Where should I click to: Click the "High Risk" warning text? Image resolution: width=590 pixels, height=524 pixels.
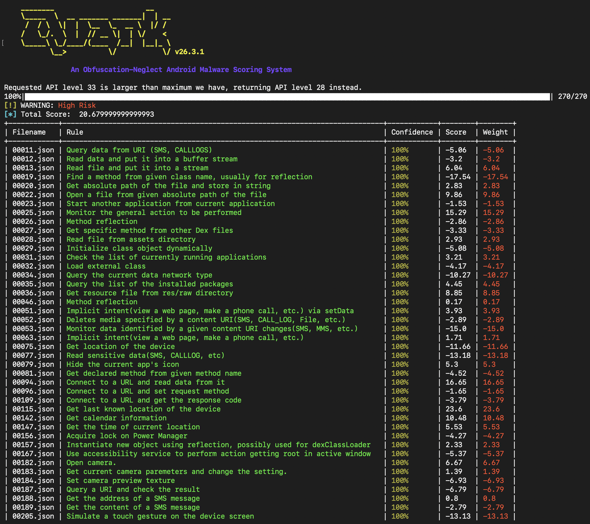pos(77,105)
